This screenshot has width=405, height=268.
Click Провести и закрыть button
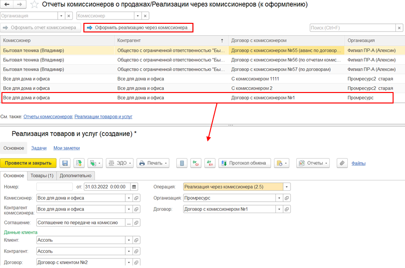pos(28,163)
